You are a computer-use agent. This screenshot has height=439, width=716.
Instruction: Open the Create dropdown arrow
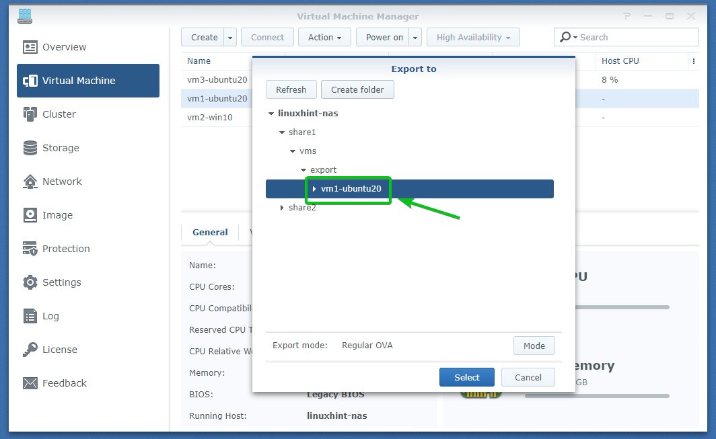point(230,38)
